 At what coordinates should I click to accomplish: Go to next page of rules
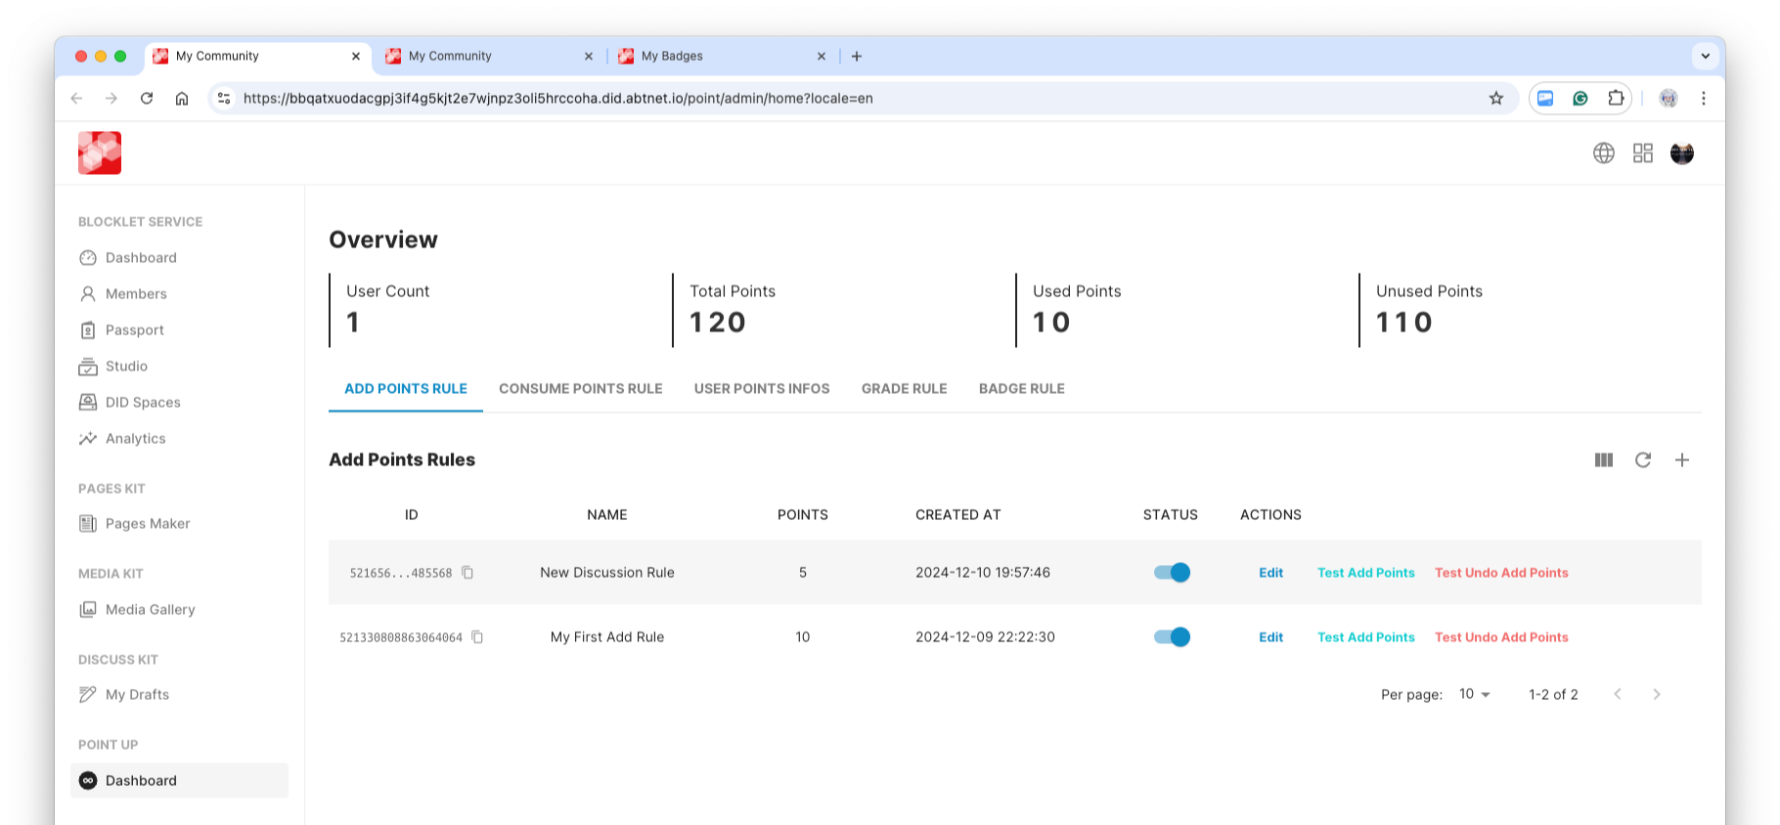tap(1656, 694)
